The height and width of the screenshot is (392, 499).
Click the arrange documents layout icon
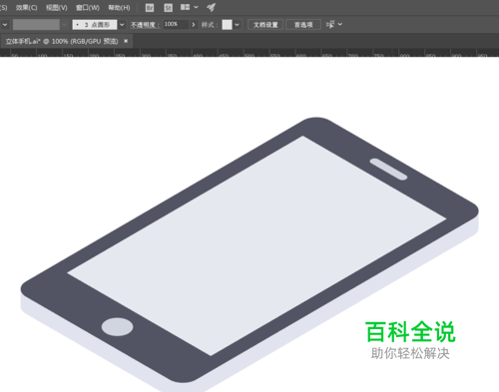[185, 7]
